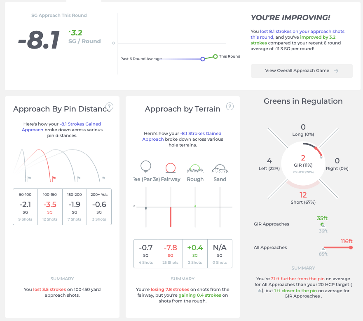This screenshot has width=363, height=321.
Task: Click the All Approaches 116ft slider handle
Action: [x=351, y=247]
